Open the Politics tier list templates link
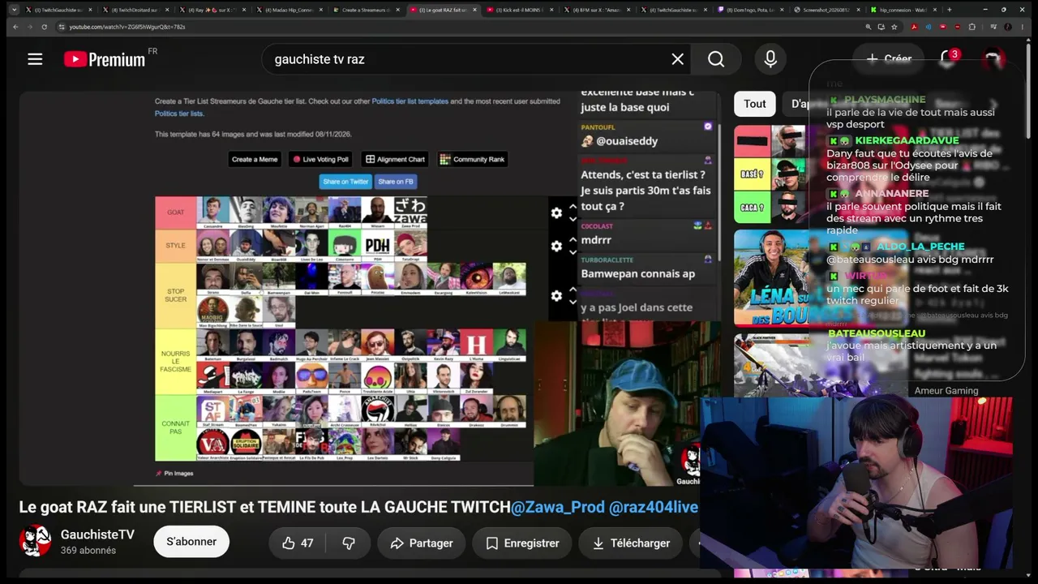Screen dimensions: 1038x584 click(410, 101)
